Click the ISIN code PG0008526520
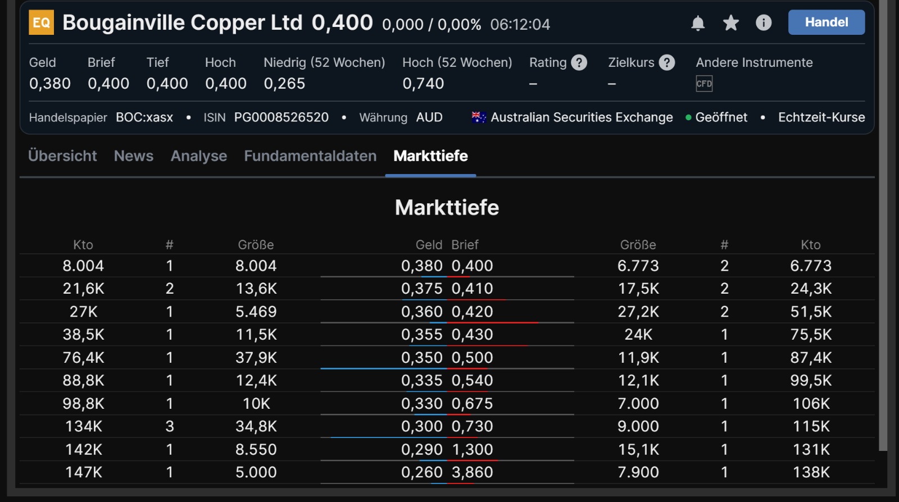The height and width of the screenshot is (502, 899). [281, 117]
